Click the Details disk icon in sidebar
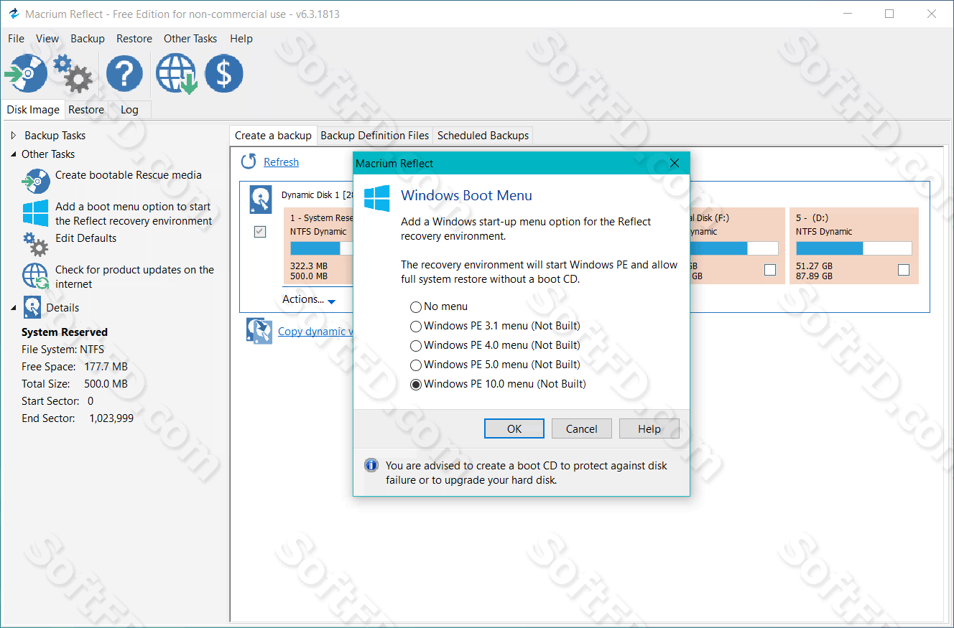954x628 pixels. (x=32, y=307)
